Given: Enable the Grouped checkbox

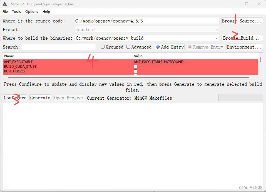Looking at the screenshot, I should click(x=103, y=47).
